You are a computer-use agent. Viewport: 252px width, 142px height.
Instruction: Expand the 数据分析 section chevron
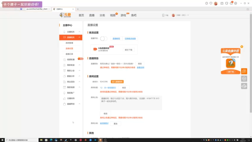79,76
